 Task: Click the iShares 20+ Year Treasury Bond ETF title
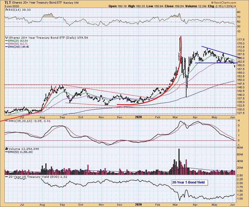pos(37,3)
